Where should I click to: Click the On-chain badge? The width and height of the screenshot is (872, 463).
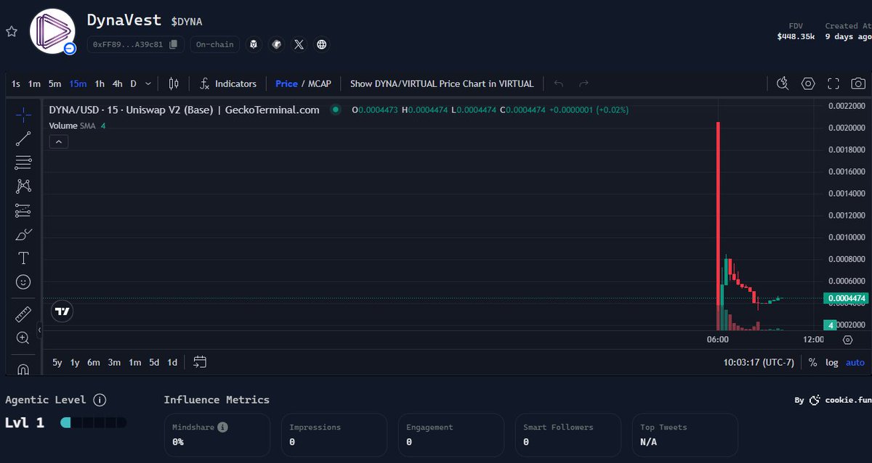(x=214, y=44)
